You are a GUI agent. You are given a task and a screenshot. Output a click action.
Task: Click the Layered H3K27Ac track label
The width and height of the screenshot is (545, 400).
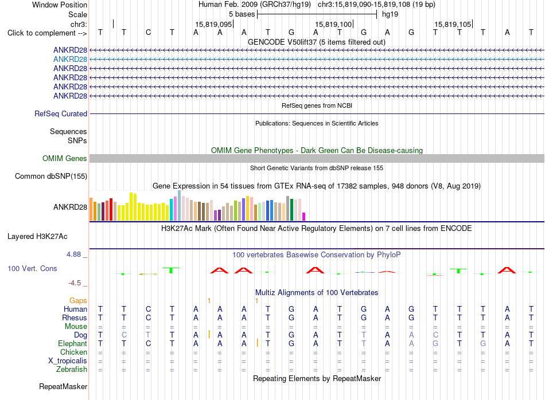[x=37, y=237]
